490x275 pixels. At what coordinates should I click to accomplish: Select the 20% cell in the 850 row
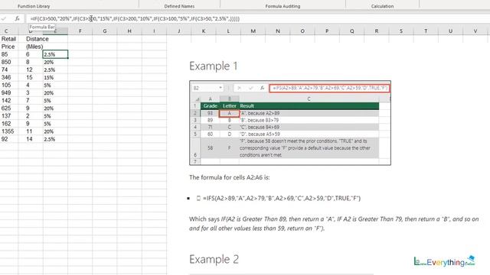point(55,62)
